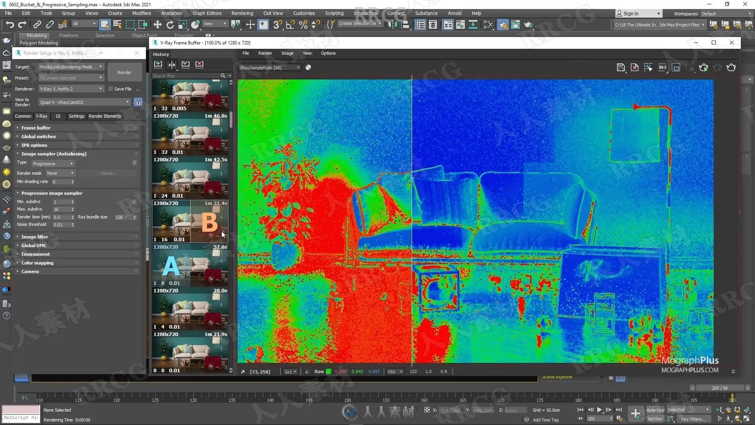Clear image icon in frame buffer
This screenshot has height=425, width=755.
(x=634, y=67)
